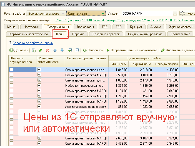Click the gear settings icon beside account field

(182, 14)
